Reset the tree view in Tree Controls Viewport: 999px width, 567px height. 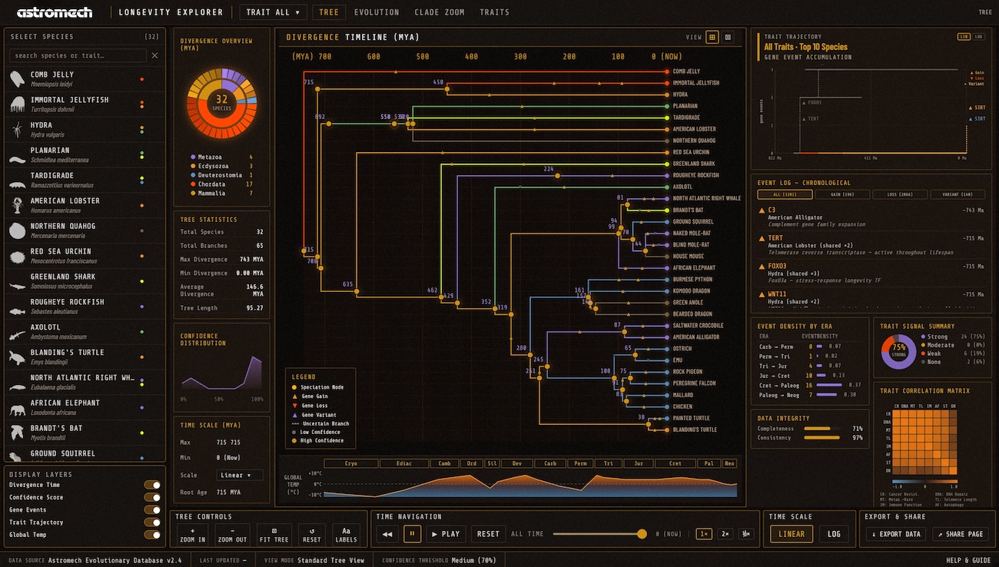coord(311,535)
